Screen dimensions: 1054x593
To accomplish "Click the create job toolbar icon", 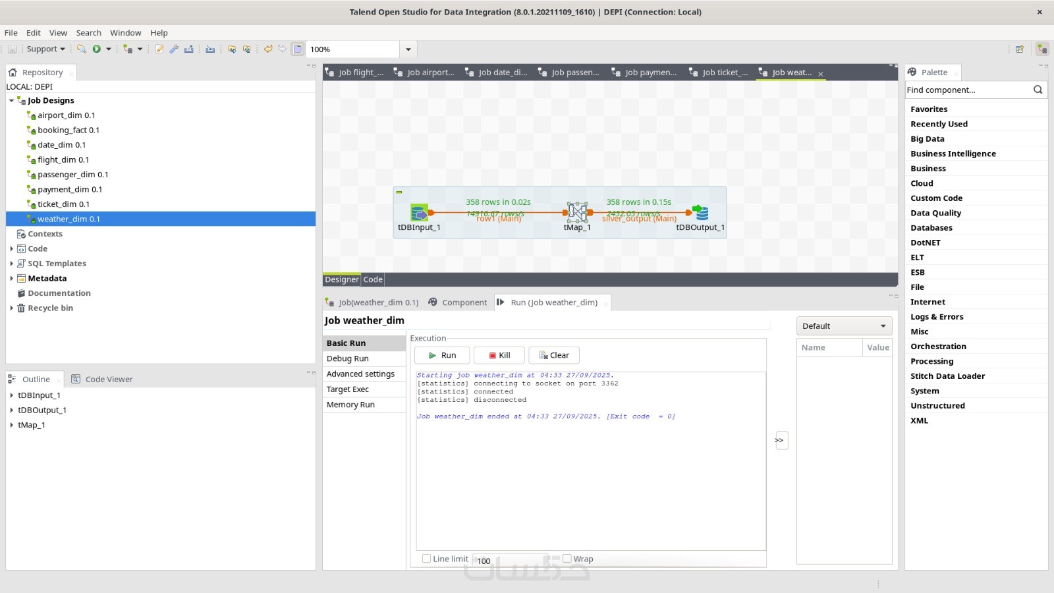I will tap(128, 49).
